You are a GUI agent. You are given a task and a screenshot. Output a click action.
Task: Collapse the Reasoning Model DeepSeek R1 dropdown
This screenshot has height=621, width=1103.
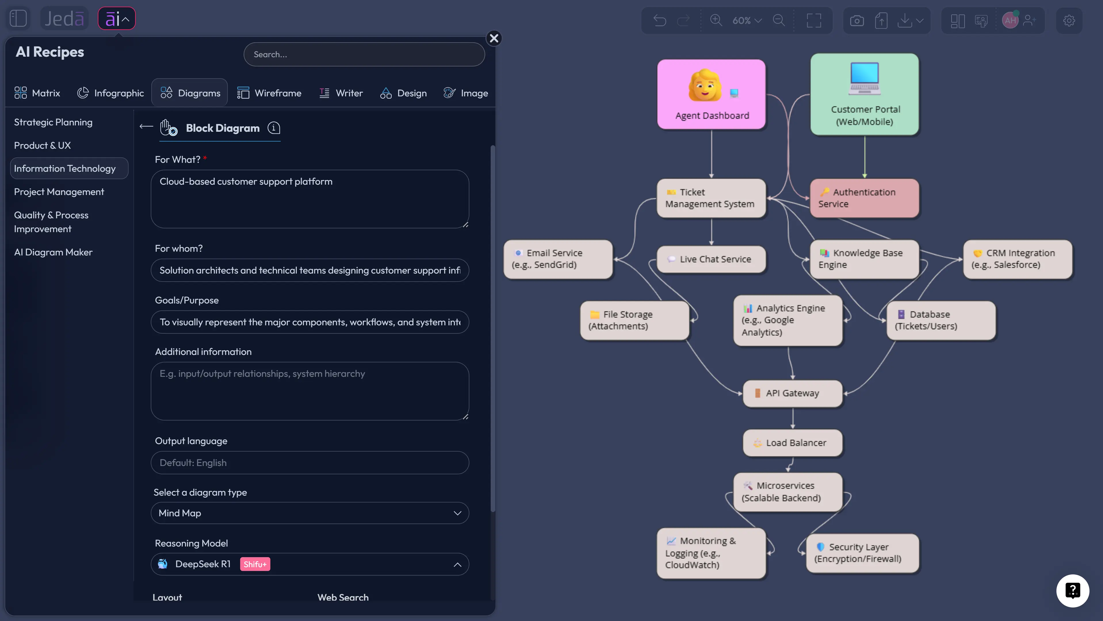click(x=309, y=564)
